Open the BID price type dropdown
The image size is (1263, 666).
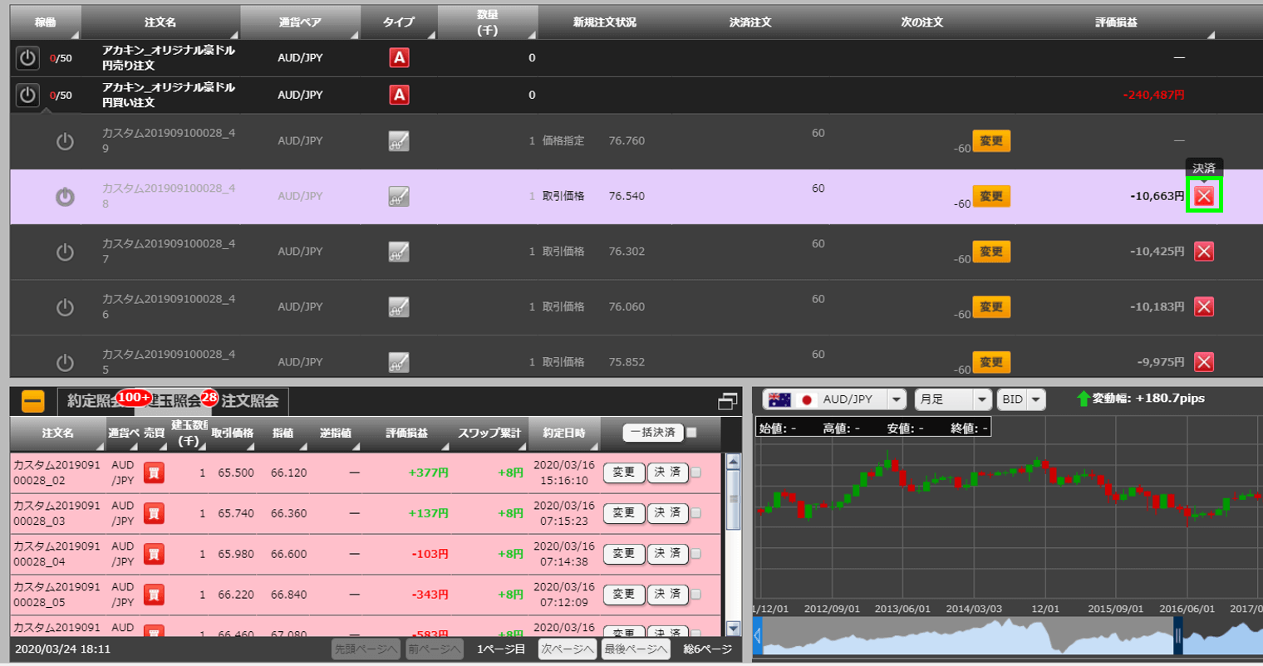[x=1035, y=399]
